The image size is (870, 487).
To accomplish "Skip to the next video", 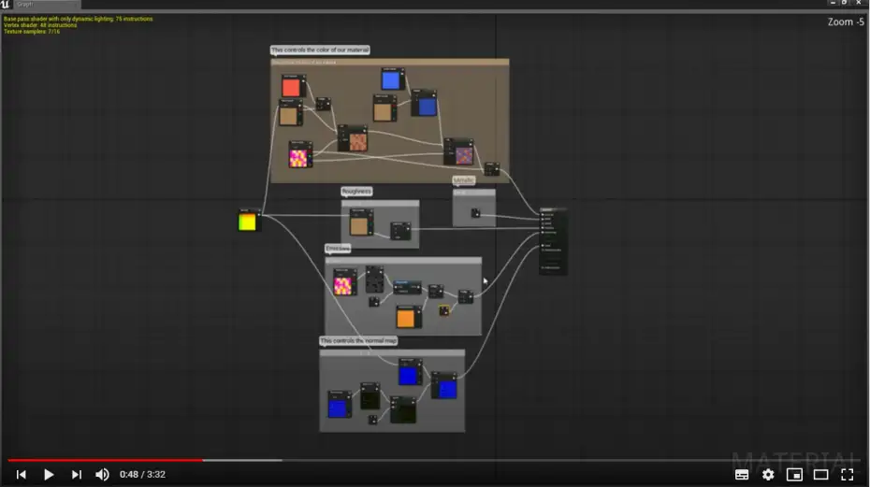I will click(x=76, y=475).
